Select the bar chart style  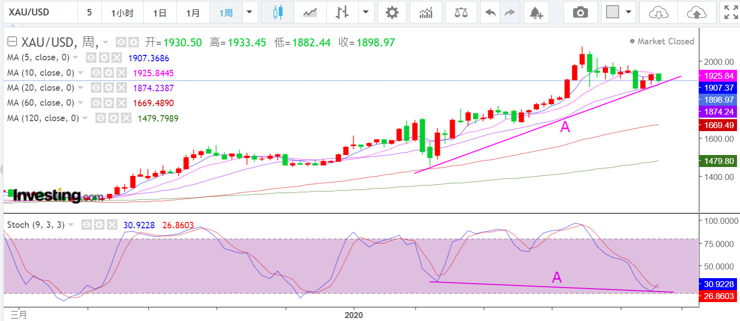click(342, 12)
